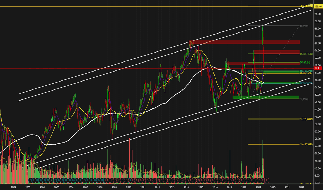Screen dimensions: 323x190
Task: Click the 72.00 price axis label
Action: (317, 58)
